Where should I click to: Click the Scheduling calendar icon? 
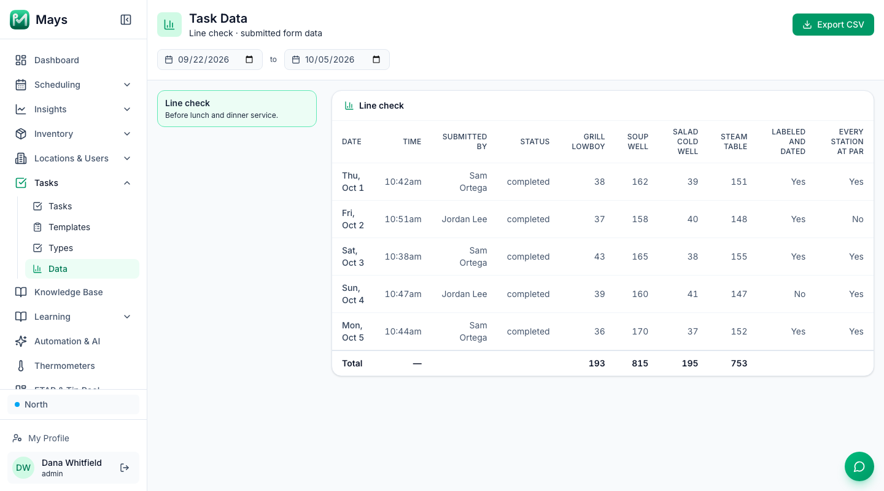[21, 85]
